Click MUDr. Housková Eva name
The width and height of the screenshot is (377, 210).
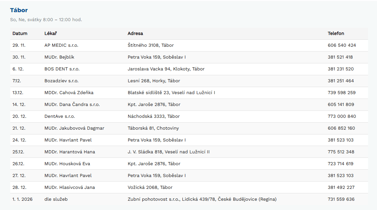click(x=67, y=164)
